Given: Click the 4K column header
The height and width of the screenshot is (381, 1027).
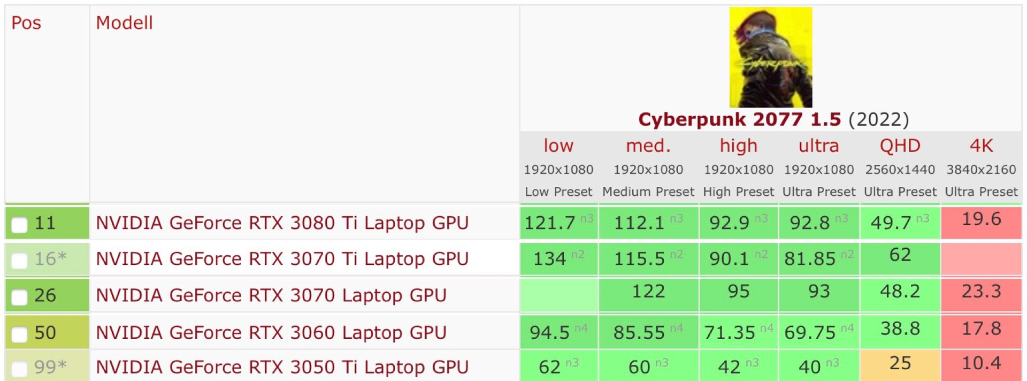Looking at the screenshot, I should [x=981, y=146].
